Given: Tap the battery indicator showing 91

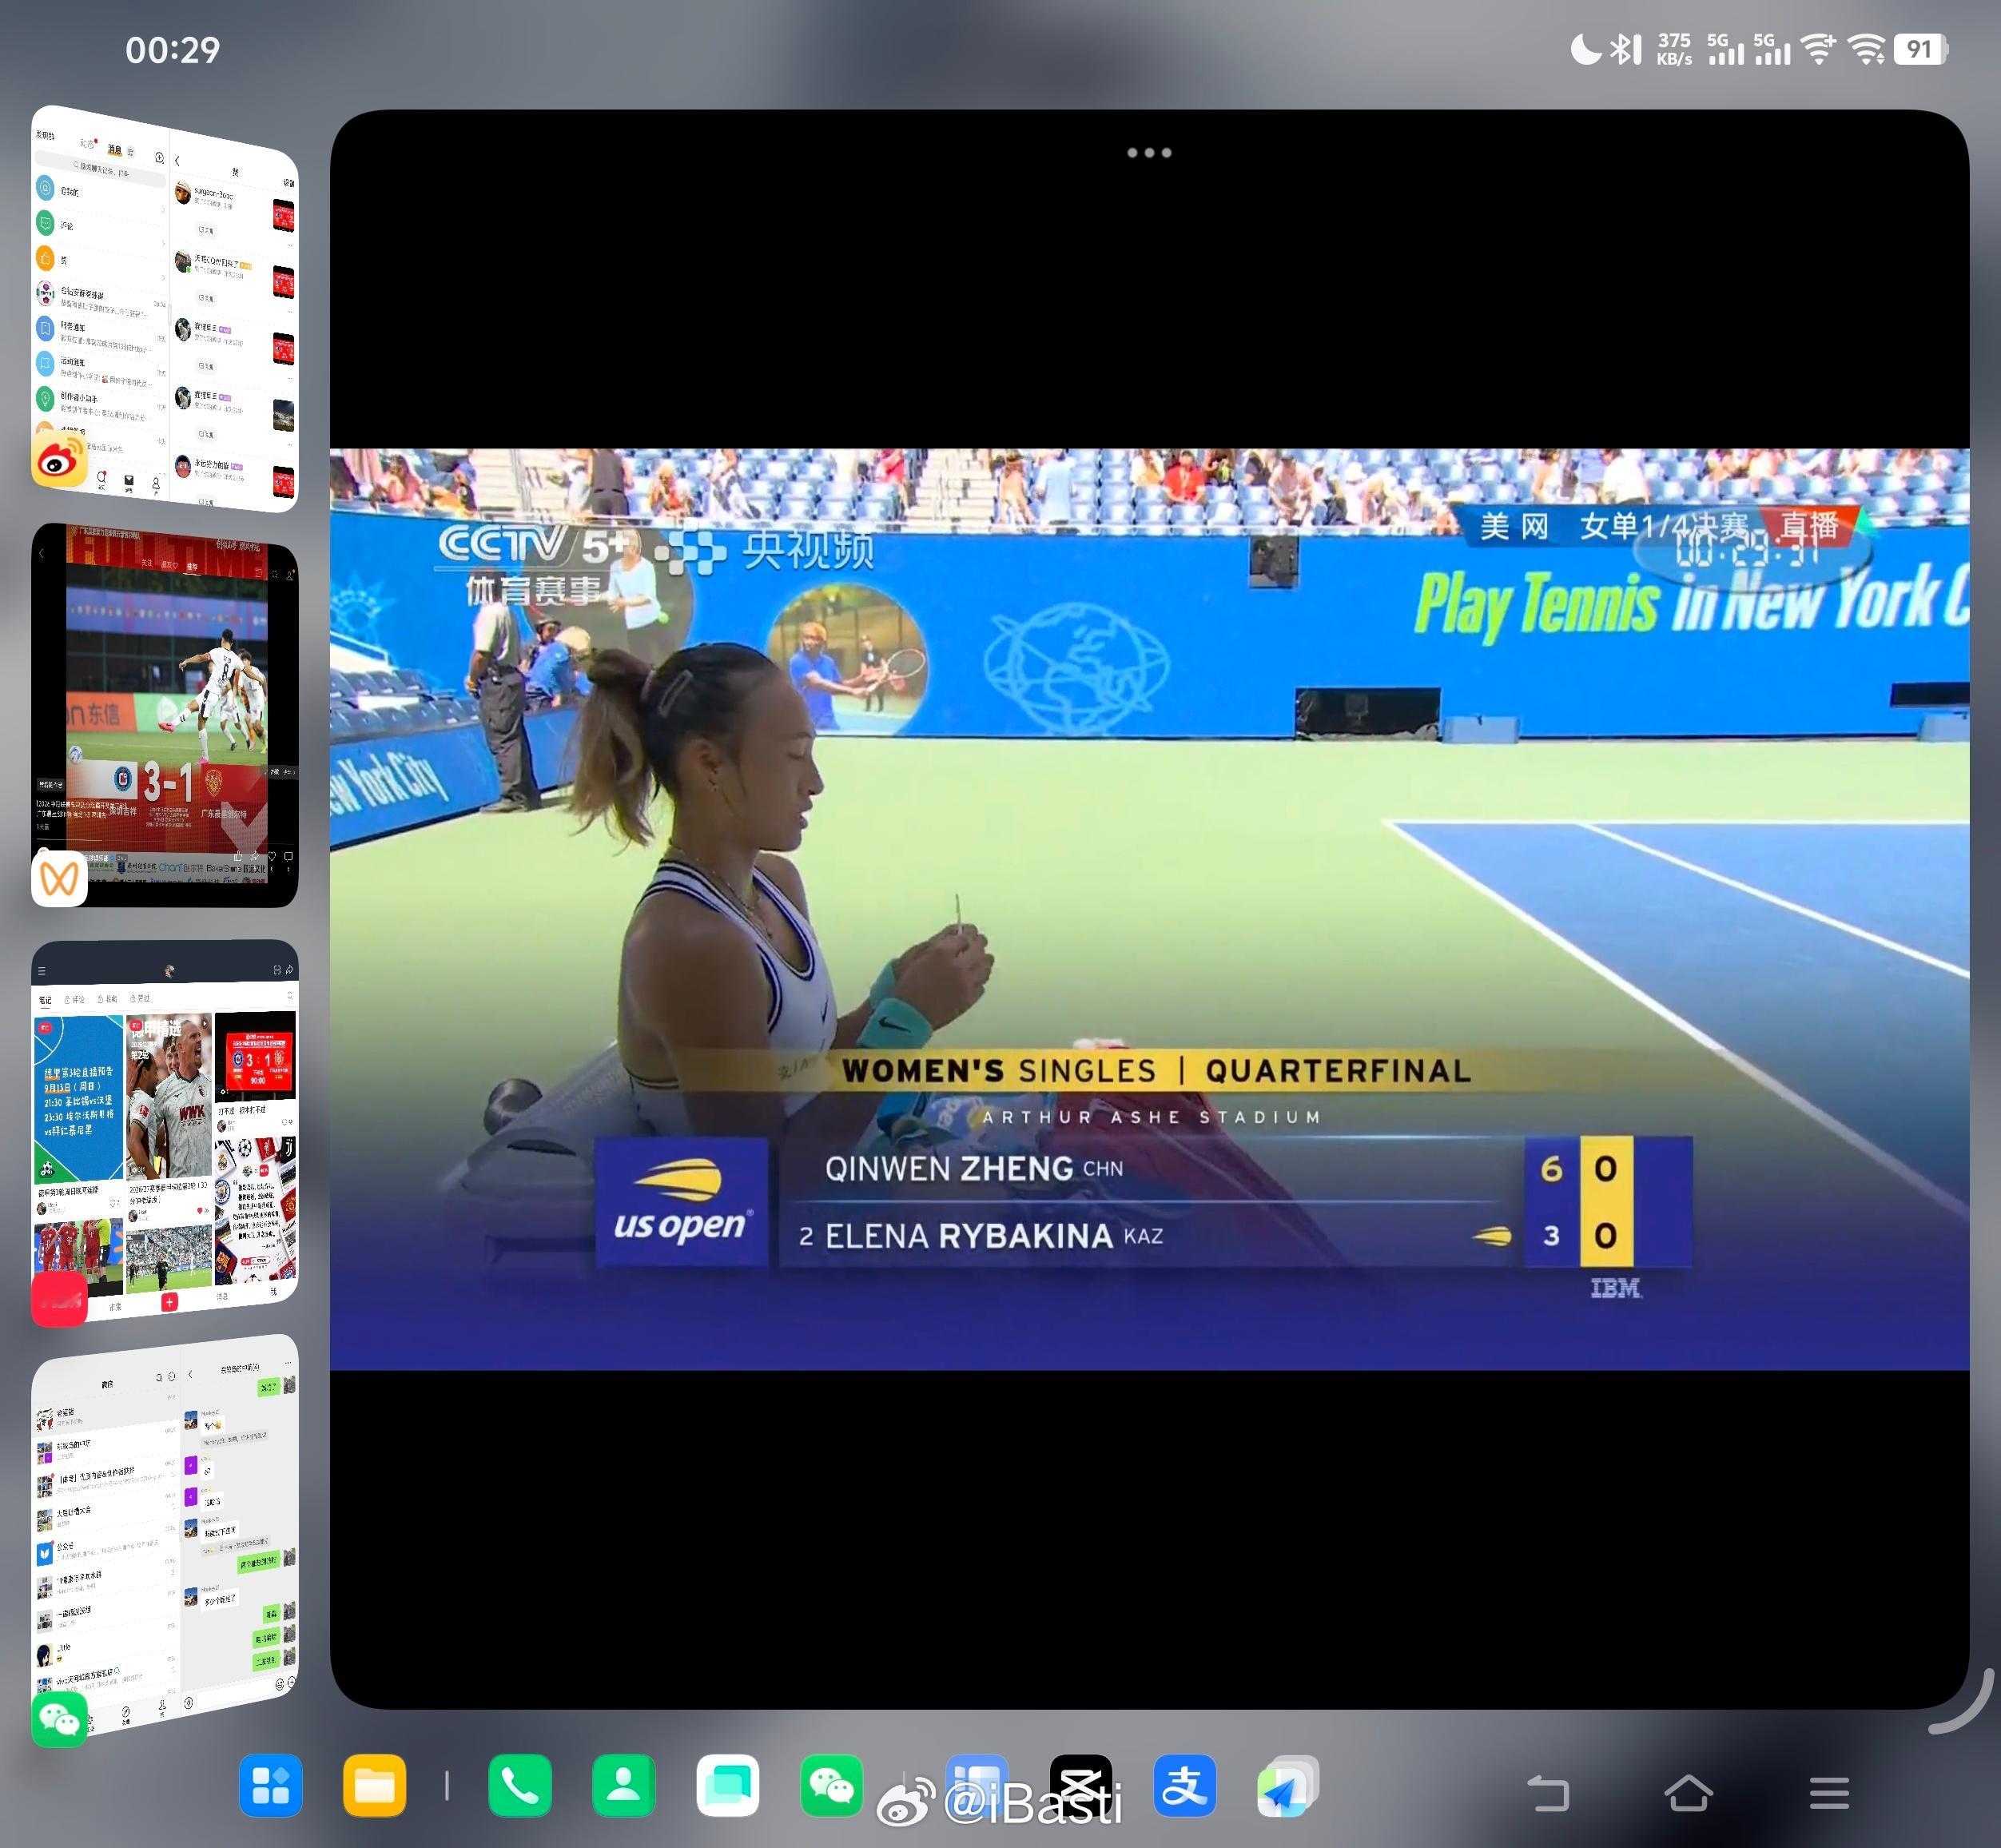Looking at the screenshot, I should (x=1920, y=49).
